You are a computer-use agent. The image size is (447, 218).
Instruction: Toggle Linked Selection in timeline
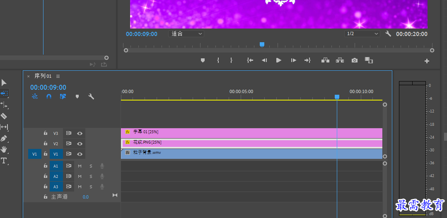[63, 96]
